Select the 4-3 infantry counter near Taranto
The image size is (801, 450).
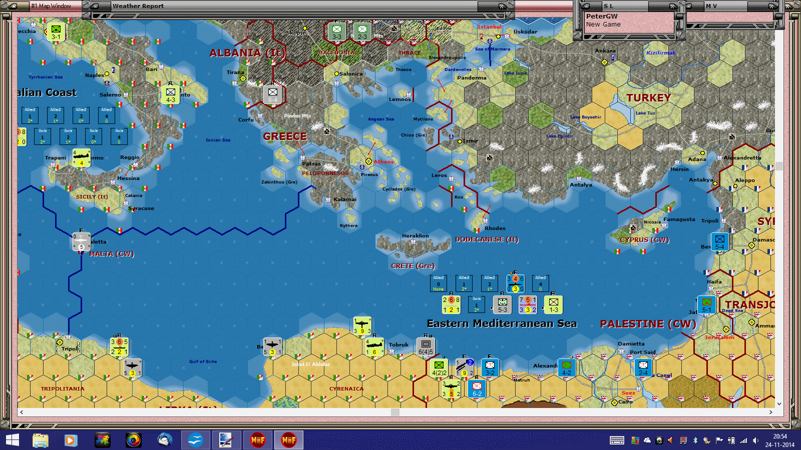(x=171, y=94)
